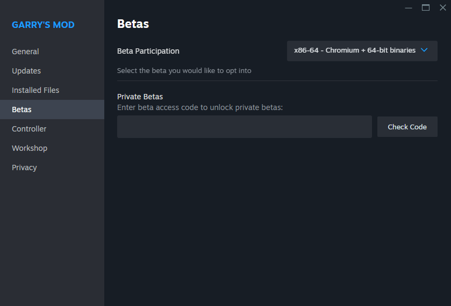Click the beta access code field
451x306 pixels.
click(x=245, y=127)
